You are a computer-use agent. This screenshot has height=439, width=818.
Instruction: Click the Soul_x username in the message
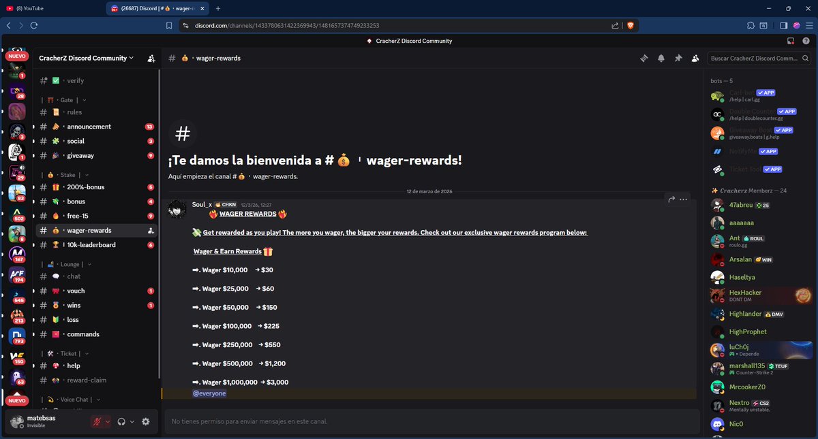pos(202,204)
